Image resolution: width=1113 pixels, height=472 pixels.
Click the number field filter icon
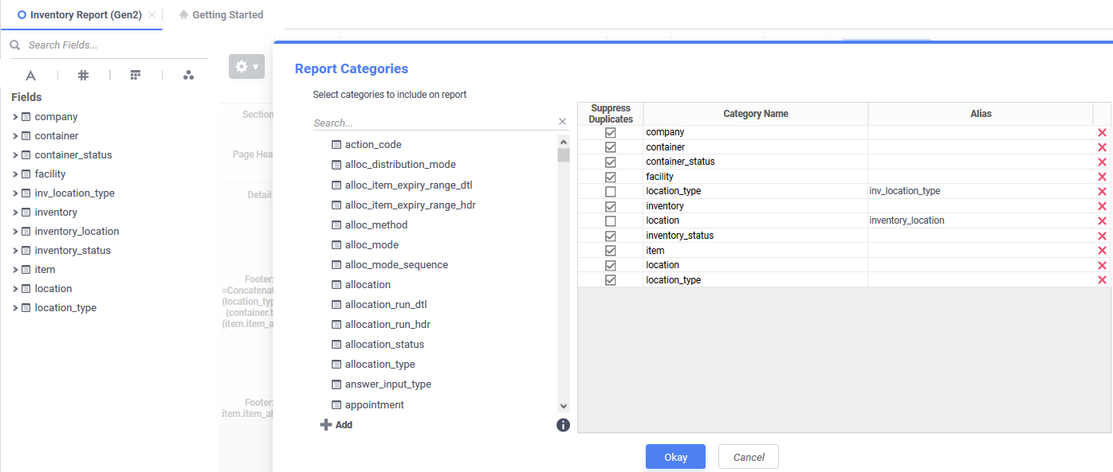pos(83,76)
